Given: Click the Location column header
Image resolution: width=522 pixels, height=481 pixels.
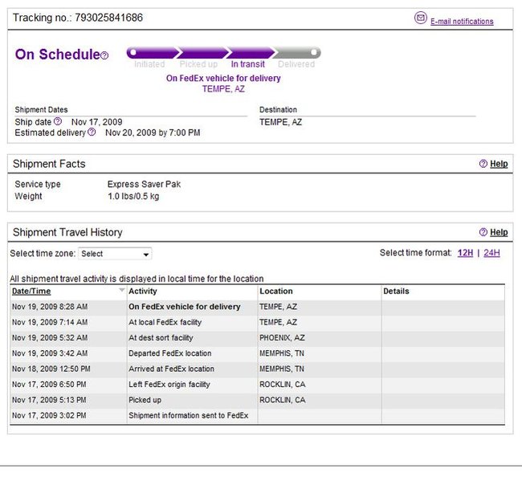Looking at the screenshot, I should pyautogui.click(x=276, y=291).
